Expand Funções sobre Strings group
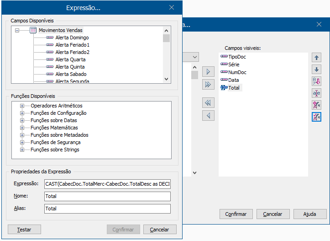This screenshot has width=330, height=241. (22, 150)
